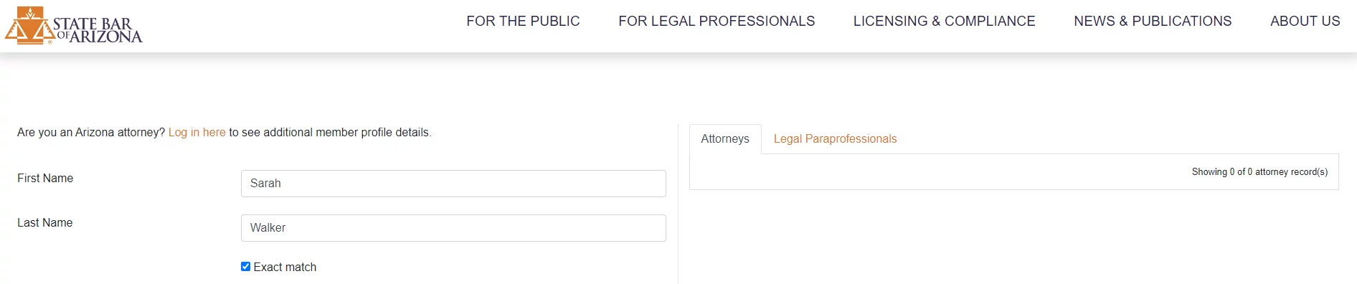
Task: Expand the News & Publications menu
Action: tap(1153, 22)
